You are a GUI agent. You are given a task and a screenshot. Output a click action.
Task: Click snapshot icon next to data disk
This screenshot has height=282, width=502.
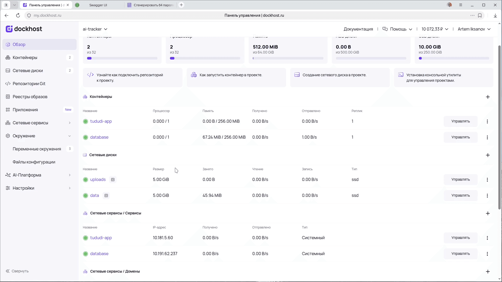coord(106,196)
